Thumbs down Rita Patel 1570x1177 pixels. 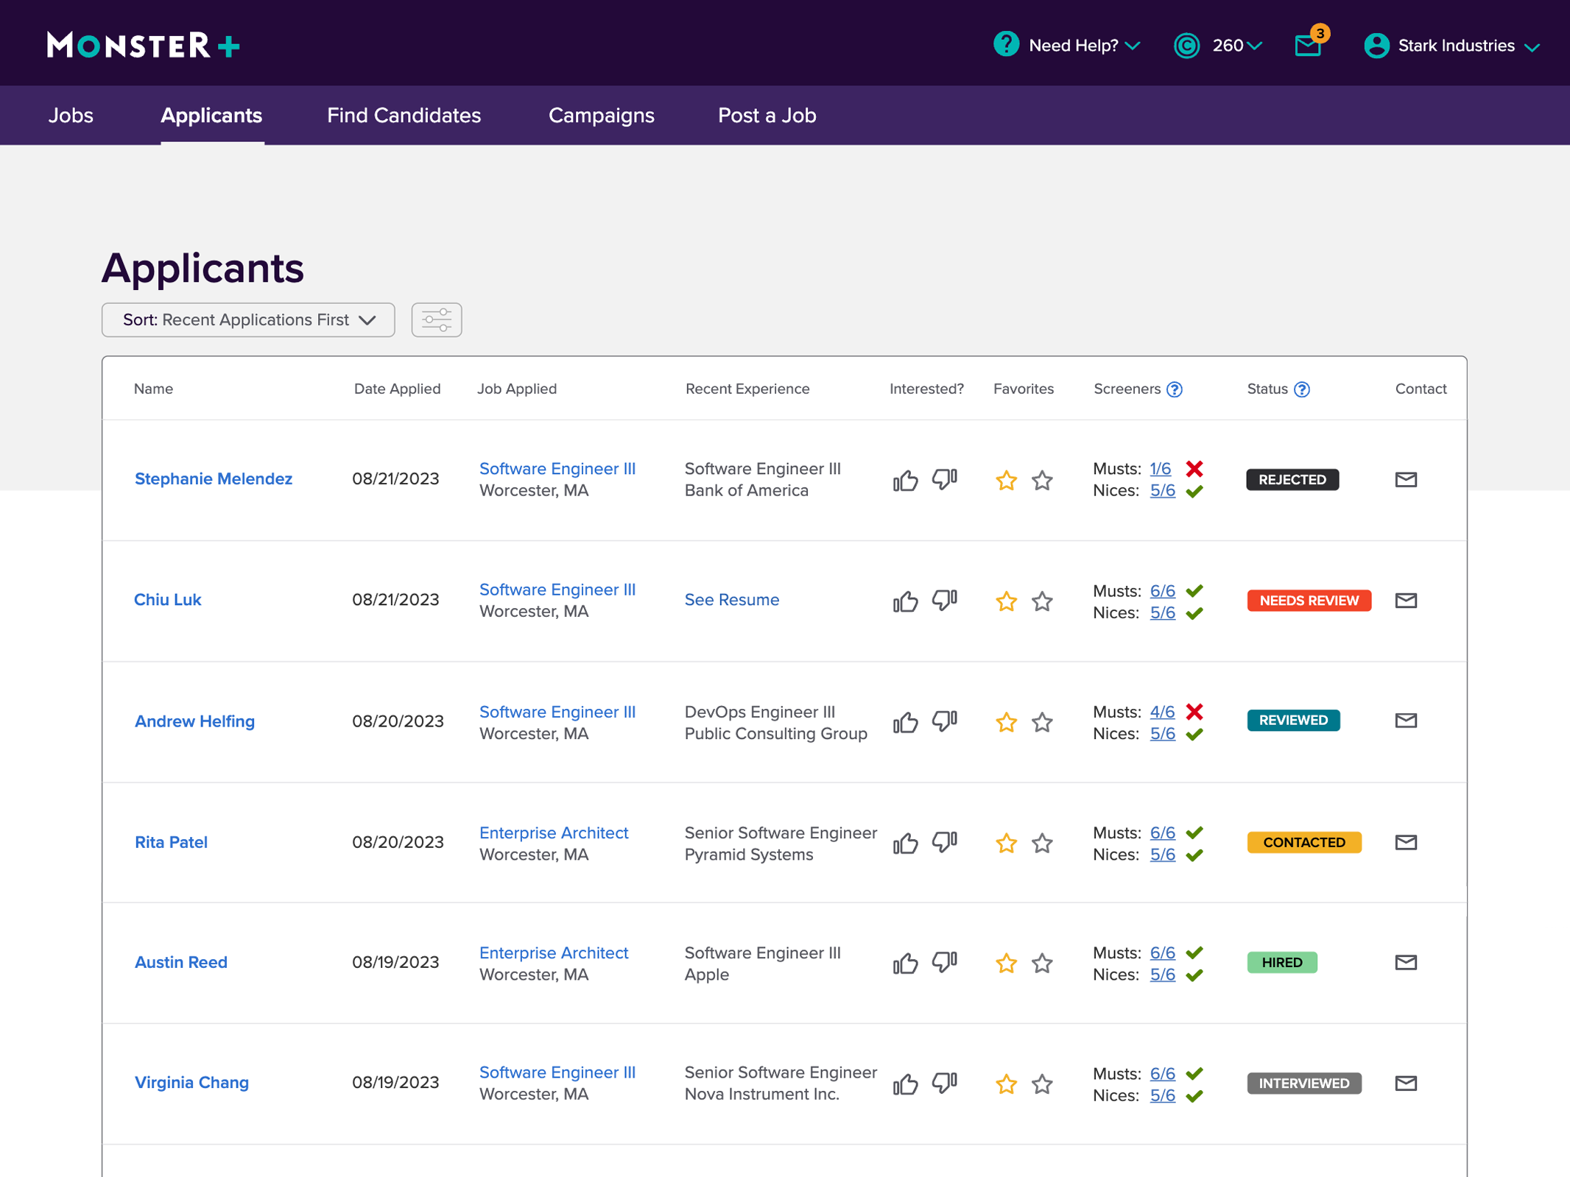pos(945,842)
